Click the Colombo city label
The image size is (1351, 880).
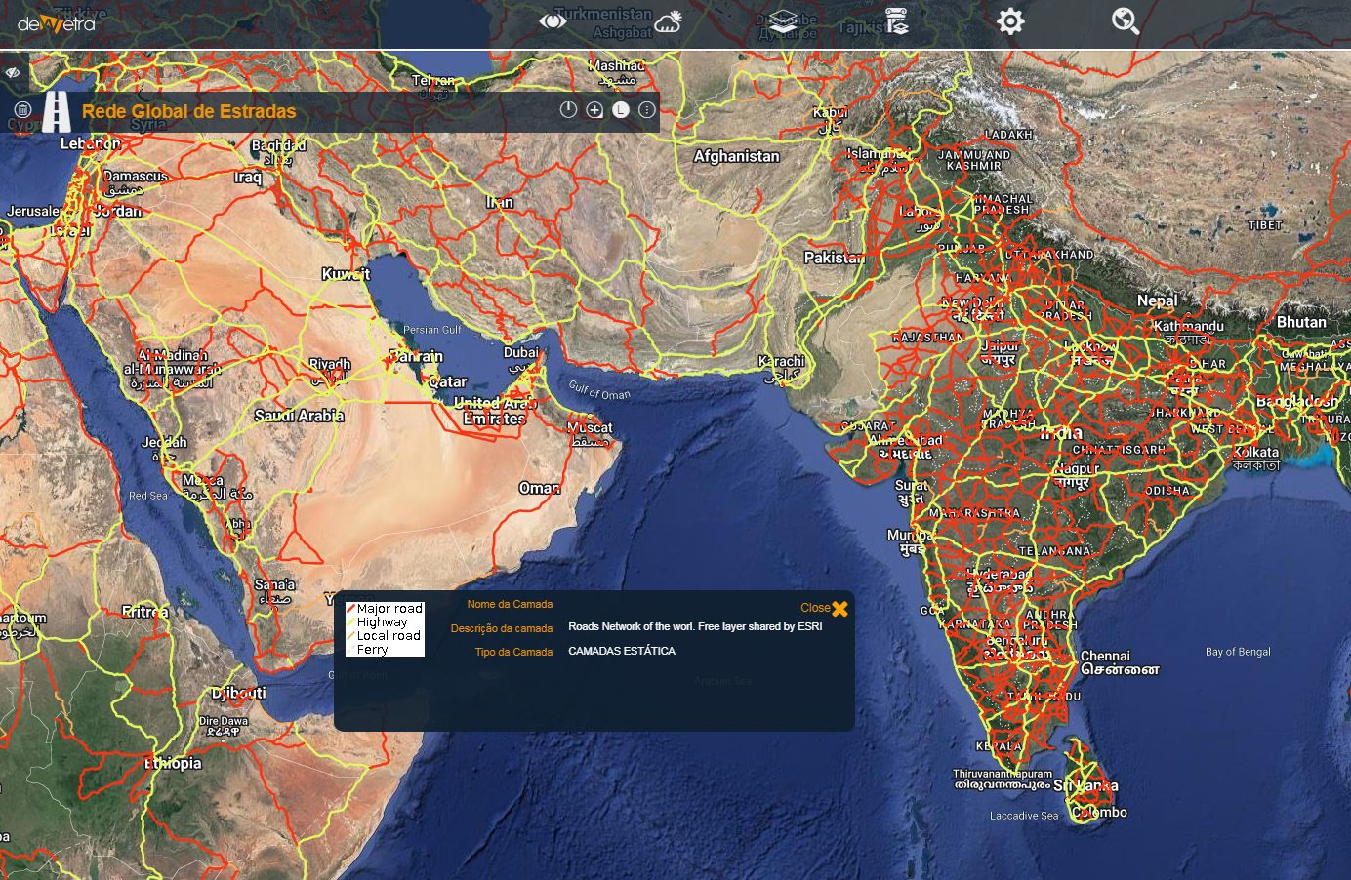point(1099,812)
